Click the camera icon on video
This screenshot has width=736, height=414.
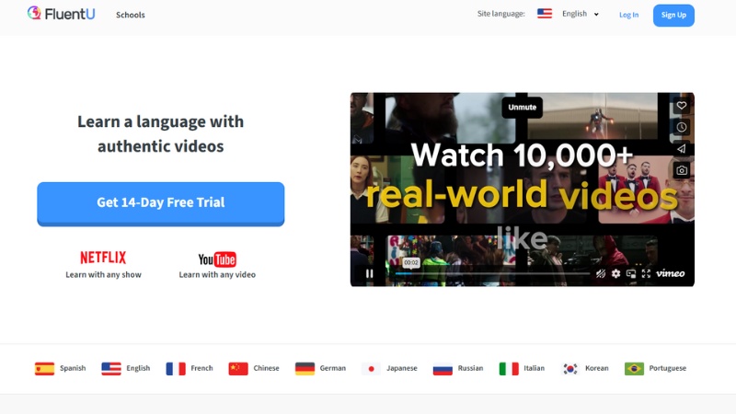(682, 170)
